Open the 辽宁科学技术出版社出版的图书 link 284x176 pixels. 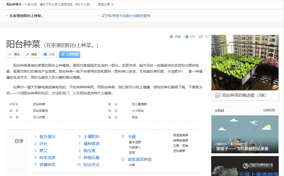click(126, 16)
